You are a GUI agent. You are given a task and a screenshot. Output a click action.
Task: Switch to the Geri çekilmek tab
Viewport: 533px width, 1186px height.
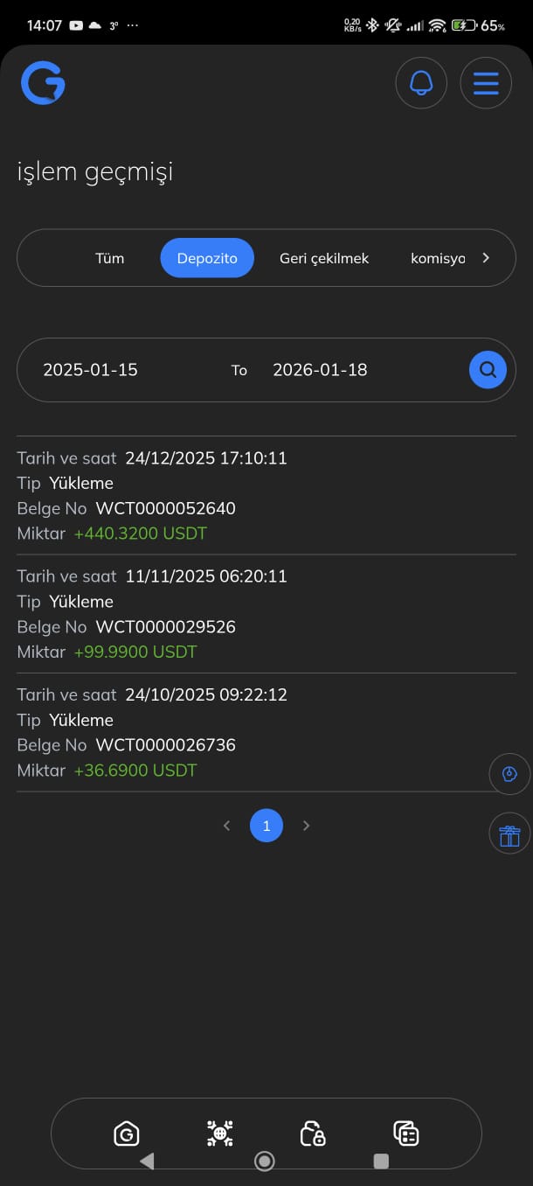[324, 258]
